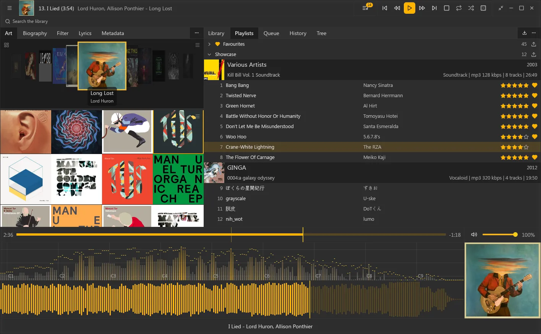Image resolution: width=541 pixels, height=334 pixels.
Task: Click the random dice icon
Action: click(483, 8)
